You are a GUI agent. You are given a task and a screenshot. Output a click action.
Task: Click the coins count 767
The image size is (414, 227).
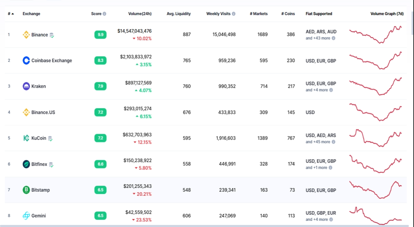291,138
